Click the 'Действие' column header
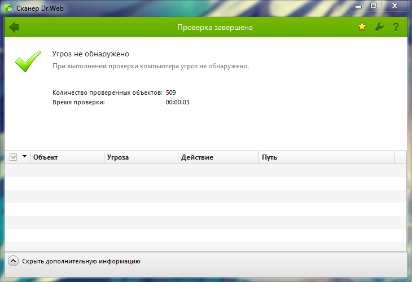The width and height of the screenshot is (412, 282). pos(218,157)
